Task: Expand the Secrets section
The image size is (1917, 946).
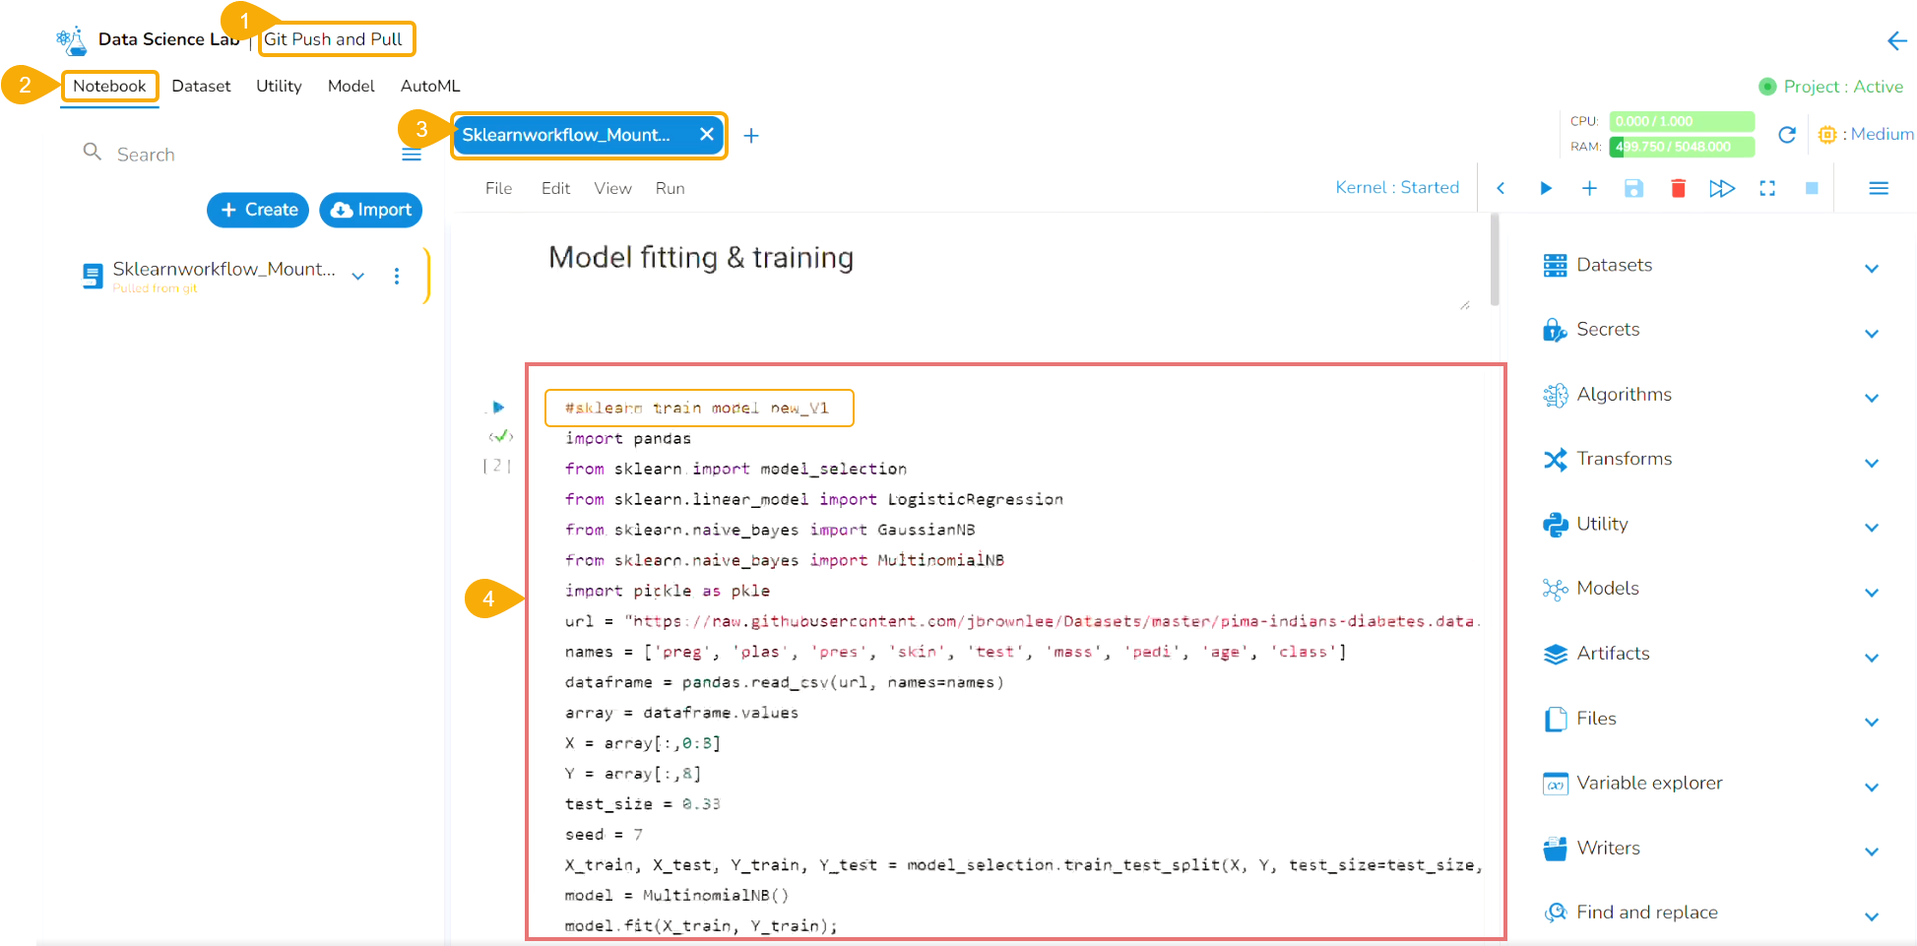Action: [1872, 333]
